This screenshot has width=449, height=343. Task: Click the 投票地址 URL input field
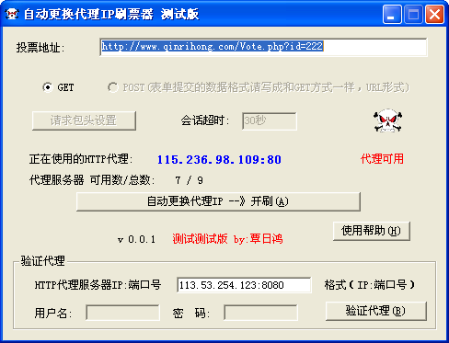tap(263, 47)
